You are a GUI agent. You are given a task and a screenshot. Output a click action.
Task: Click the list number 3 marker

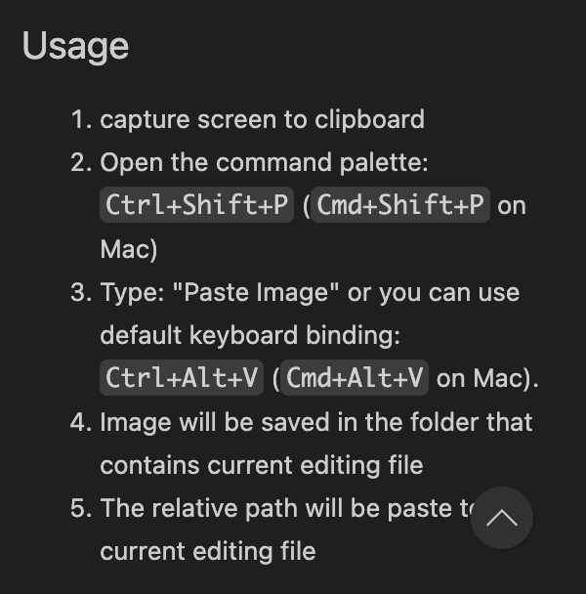(81, 293)
